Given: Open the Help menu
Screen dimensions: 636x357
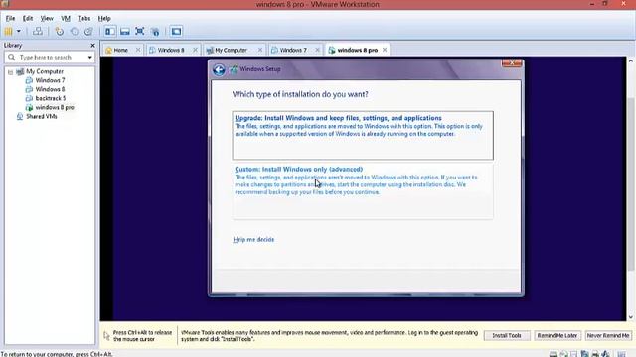Looking at the screenshot, I should 104,18.
